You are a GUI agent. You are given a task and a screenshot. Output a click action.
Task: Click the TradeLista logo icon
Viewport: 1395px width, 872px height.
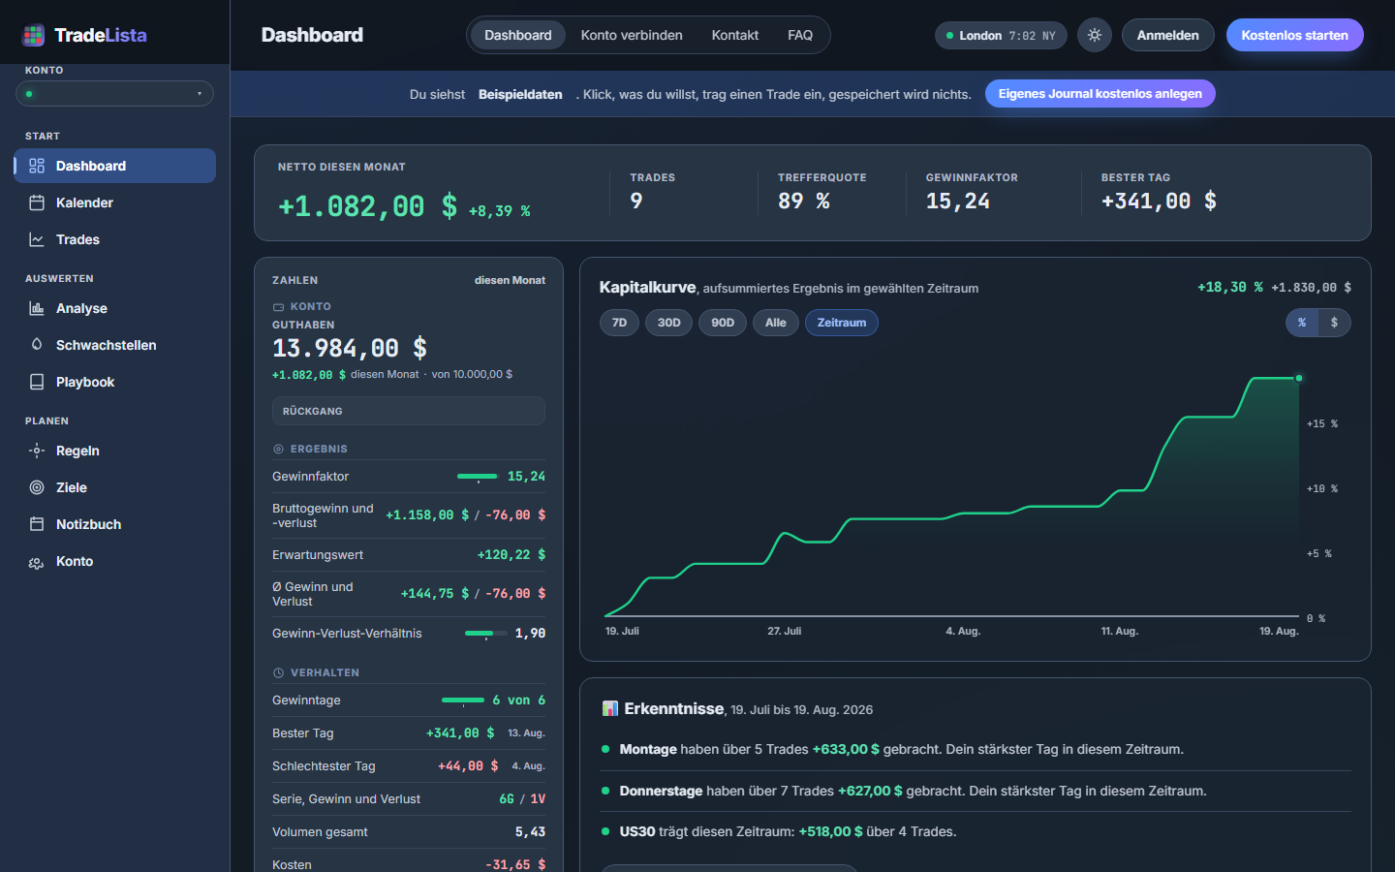[x=34, y=36]
